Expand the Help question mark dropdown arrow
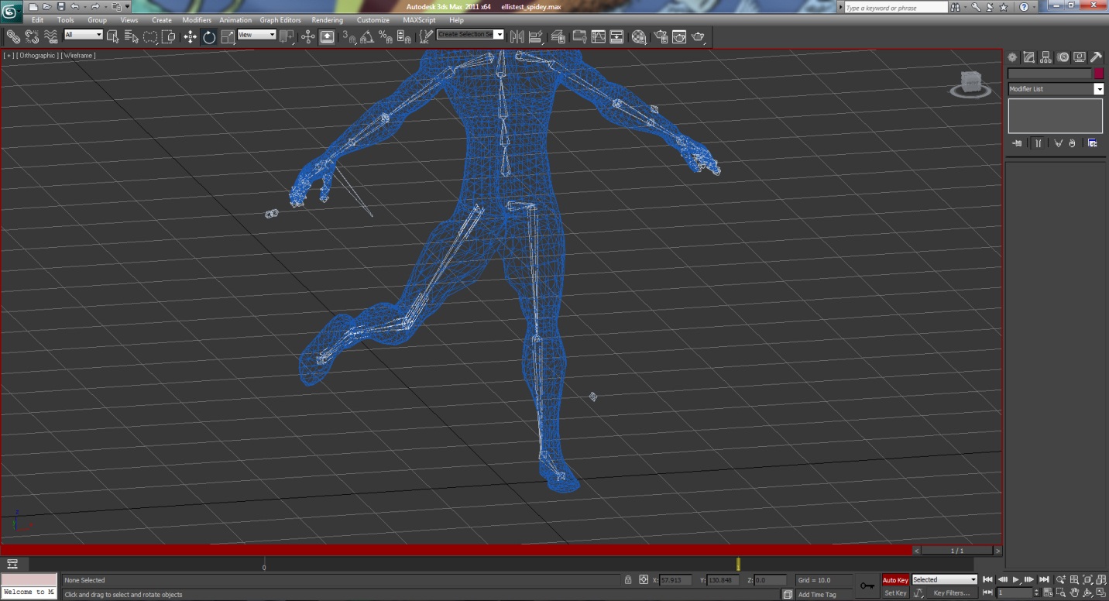 1034,7
